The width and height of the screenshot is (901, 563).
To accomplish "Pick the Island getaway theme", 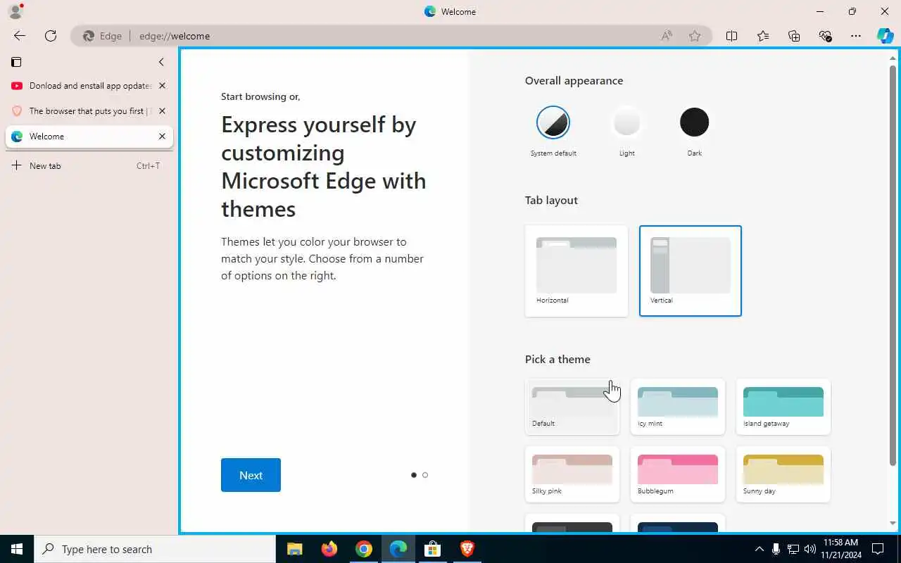I will [x=783, y=407].
